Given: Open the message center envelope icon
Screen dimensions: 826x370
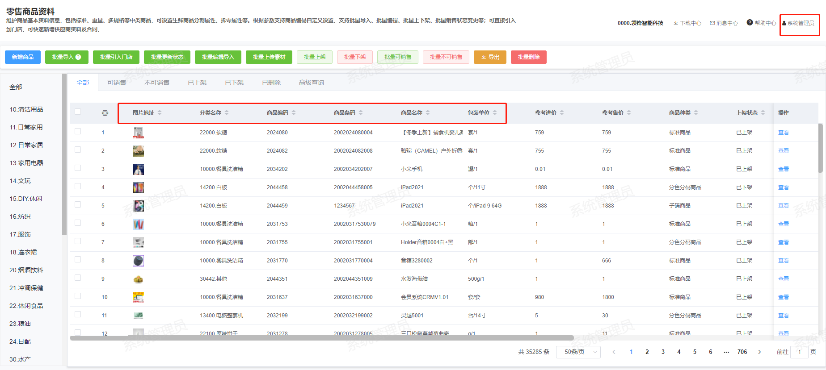Looking at the screenshot, I should pos(712,23).
